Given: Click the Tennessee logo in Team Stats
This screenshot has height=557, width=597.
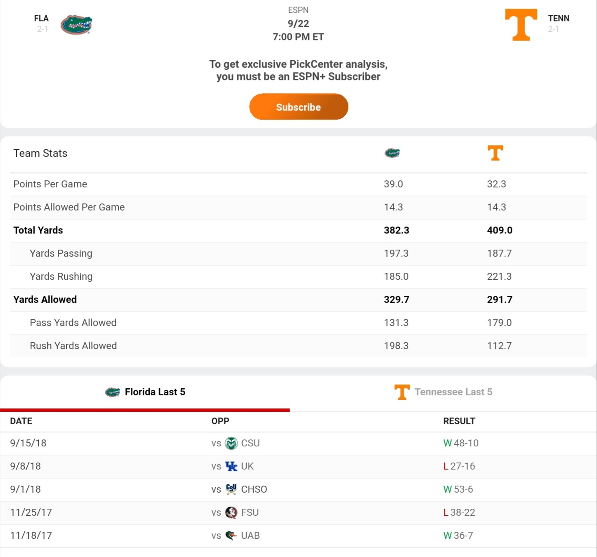Looking at the screenshot, I should click(x=495, y=153).
